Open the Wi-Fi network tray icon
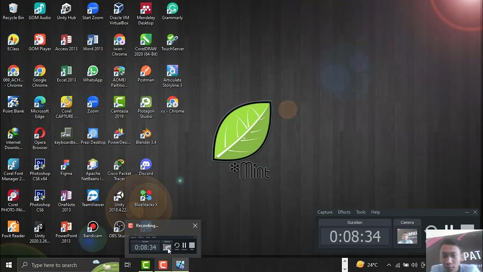The width and height of the screenshot is (483, 272). point(398,265)
